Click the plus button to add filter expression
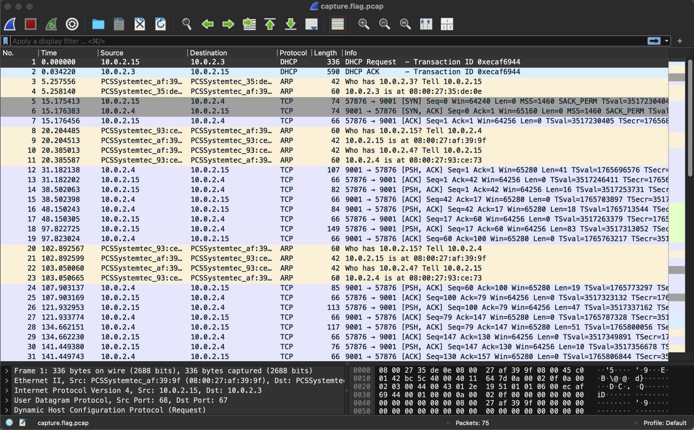This screenshot has width=694, height=430. tap(680, 41)
